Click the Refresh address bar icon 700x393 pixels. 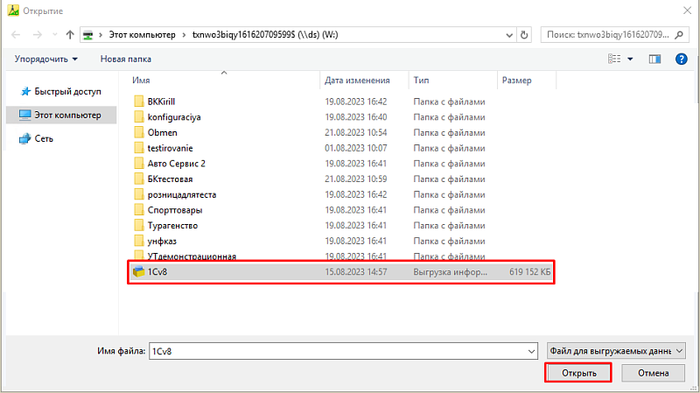click(524, 35)
